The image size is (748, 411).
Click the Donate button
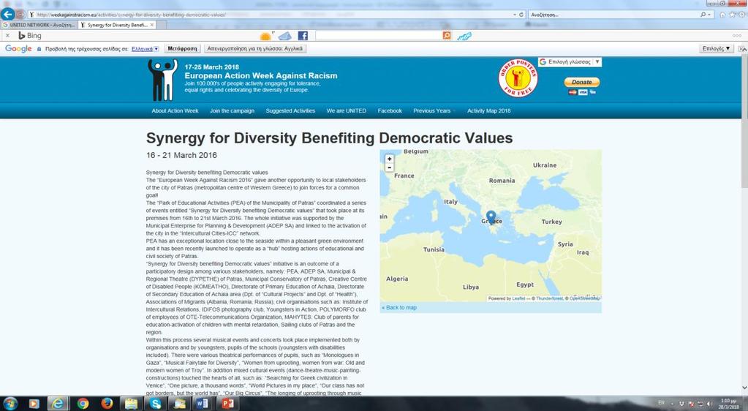(582, 82)
